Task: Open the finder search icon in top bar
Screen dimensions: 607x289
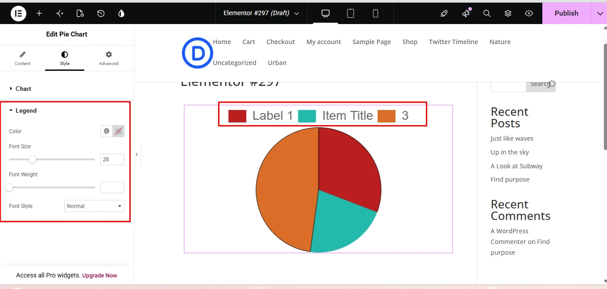Action: click(x=487, y=13)
